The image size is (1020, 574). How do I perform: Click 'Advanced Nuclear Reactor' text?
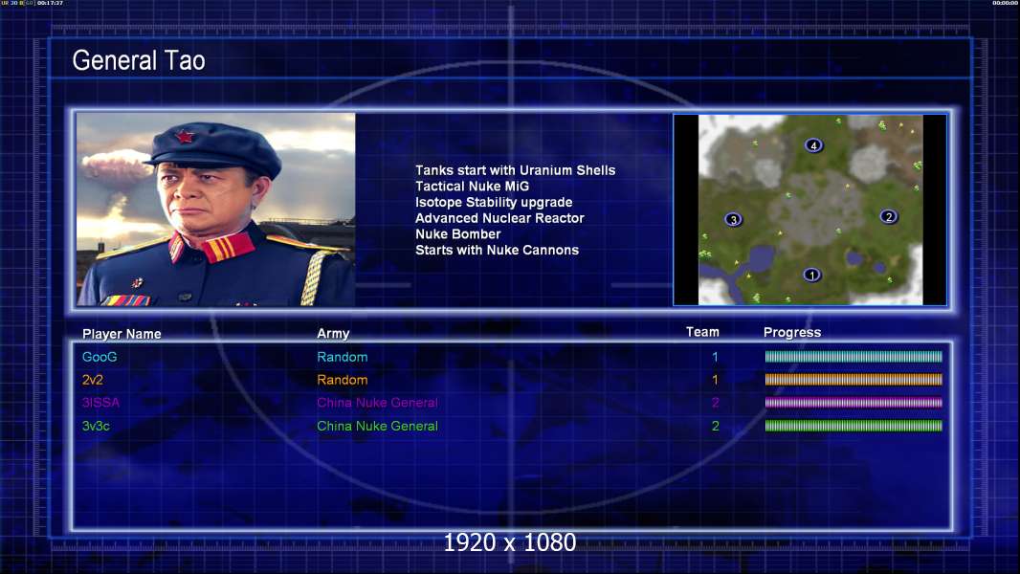(499, 218)
